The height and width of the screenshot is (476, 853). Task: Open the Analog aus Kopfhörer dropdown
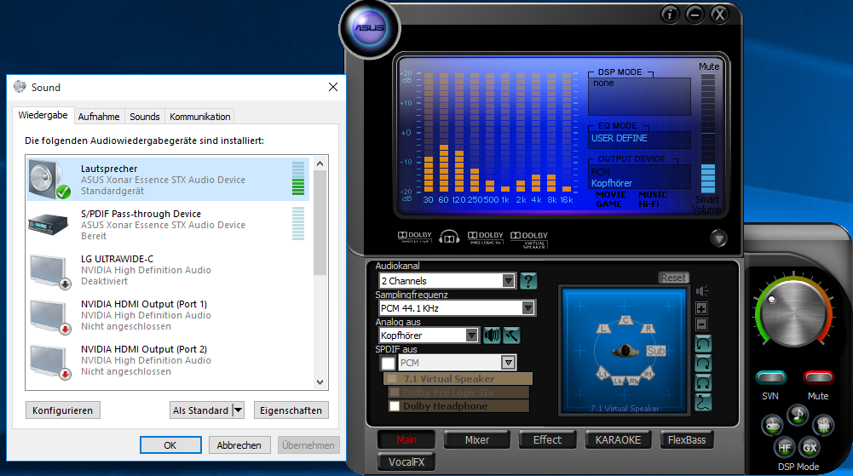[x=471, y=335]
